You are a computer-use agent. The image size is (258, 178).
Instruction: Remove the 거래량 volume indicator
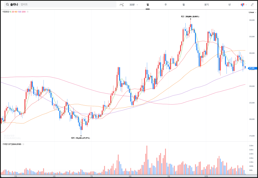pyautogui.click(x=24, y=144)
